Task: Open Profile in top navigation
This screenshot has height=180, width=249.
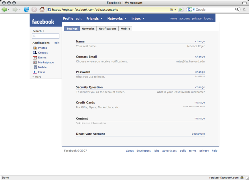Action: tap(68, 19)
